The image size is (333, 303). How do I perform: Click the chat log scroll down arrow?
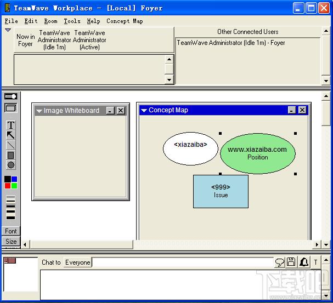point(326,295)
